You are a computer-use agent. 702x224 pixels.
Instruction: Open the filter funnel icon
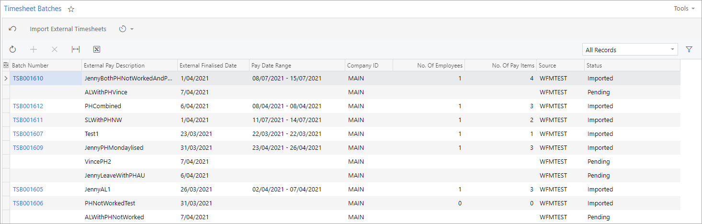tap(689, 49)
